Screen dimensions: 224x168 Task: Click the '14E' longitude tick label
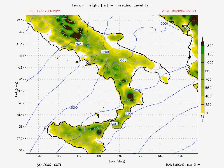(79, 156)
